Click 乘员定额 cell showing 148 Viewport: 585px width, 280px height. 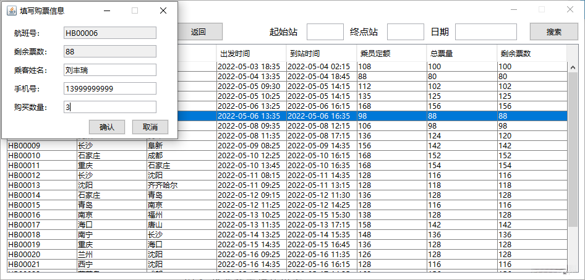(x=391, y=234)
